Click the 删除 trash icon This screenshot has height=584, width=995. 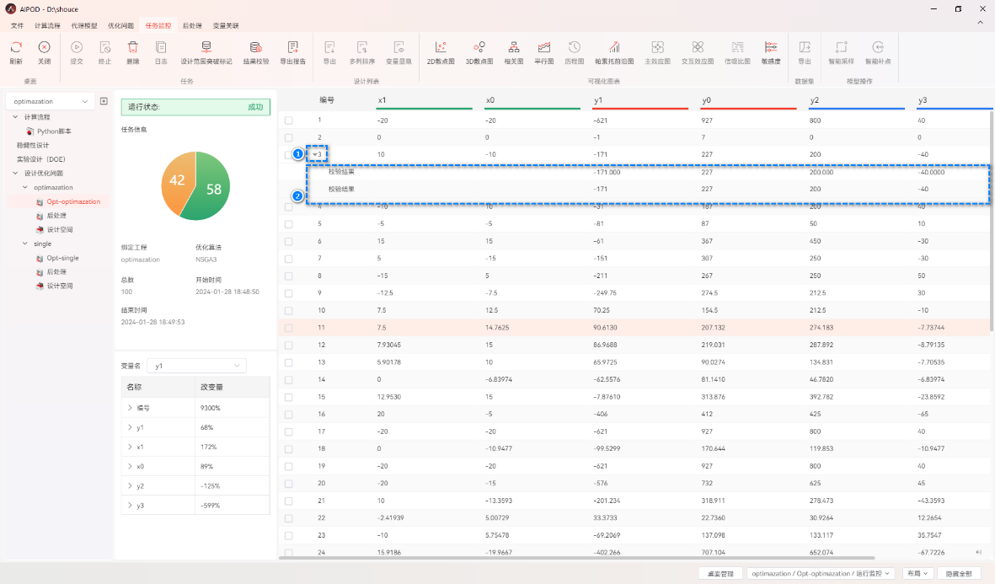pyautogui.click(x=132, y=48)
